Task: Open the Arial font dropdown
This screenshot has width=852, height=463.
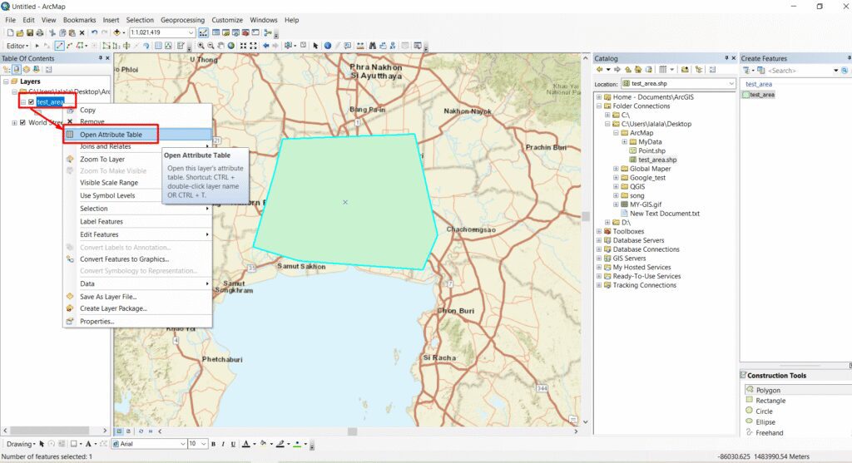Action: [x=182, y=444]
